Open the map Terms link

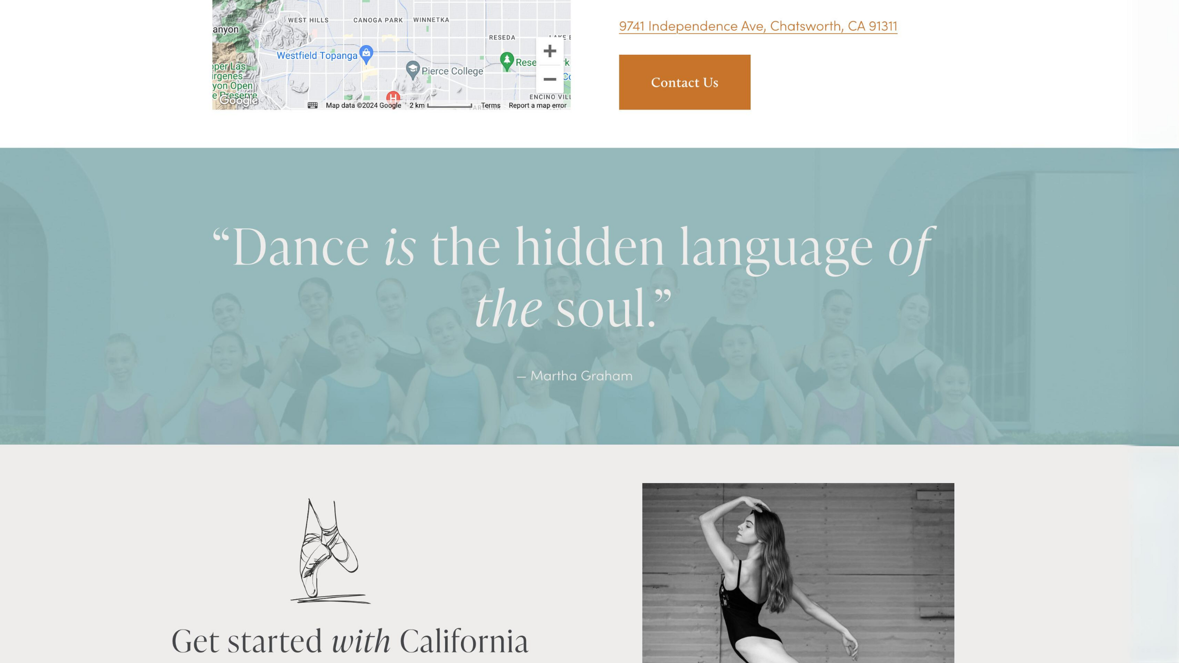pyautogui.click(x=490, y=105)
